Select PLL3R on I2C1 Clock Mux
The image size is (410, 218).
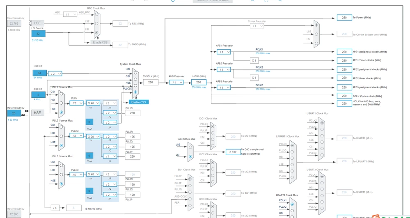click(213, 133)
